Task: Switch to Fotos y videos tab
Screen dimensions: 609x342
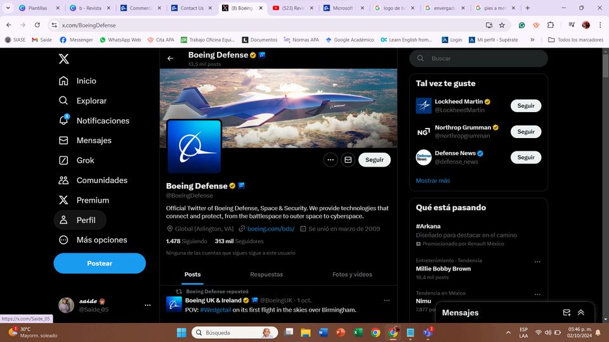Action: (x=352, y=274)
